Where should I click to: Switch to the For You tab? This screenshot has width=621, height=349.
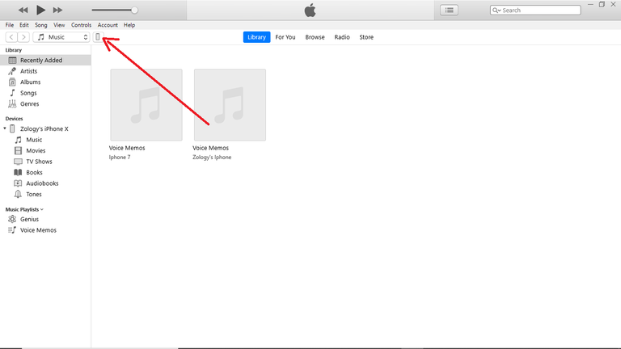pos(285,37)
